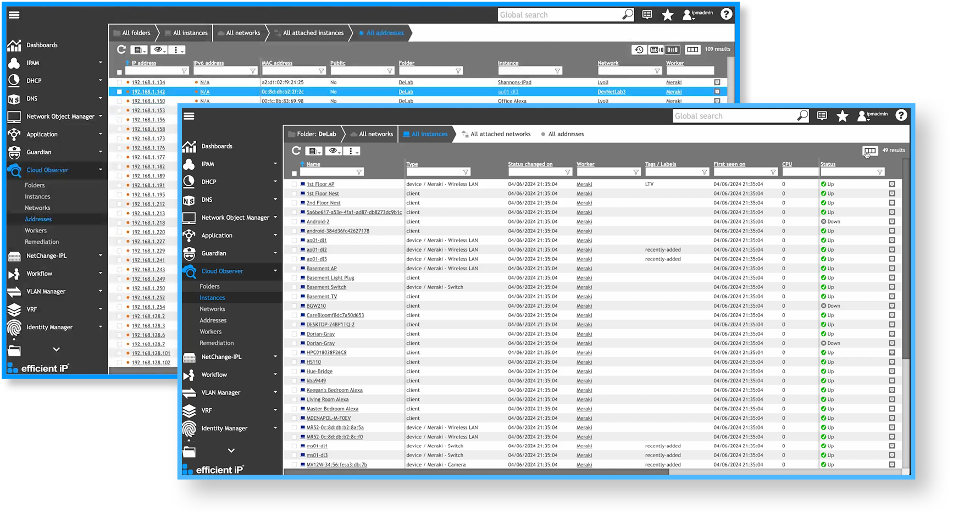The height and width of the screenshot is (517, 953).
Task: Open the column visibility eye icon
Action: coord(333,151)
